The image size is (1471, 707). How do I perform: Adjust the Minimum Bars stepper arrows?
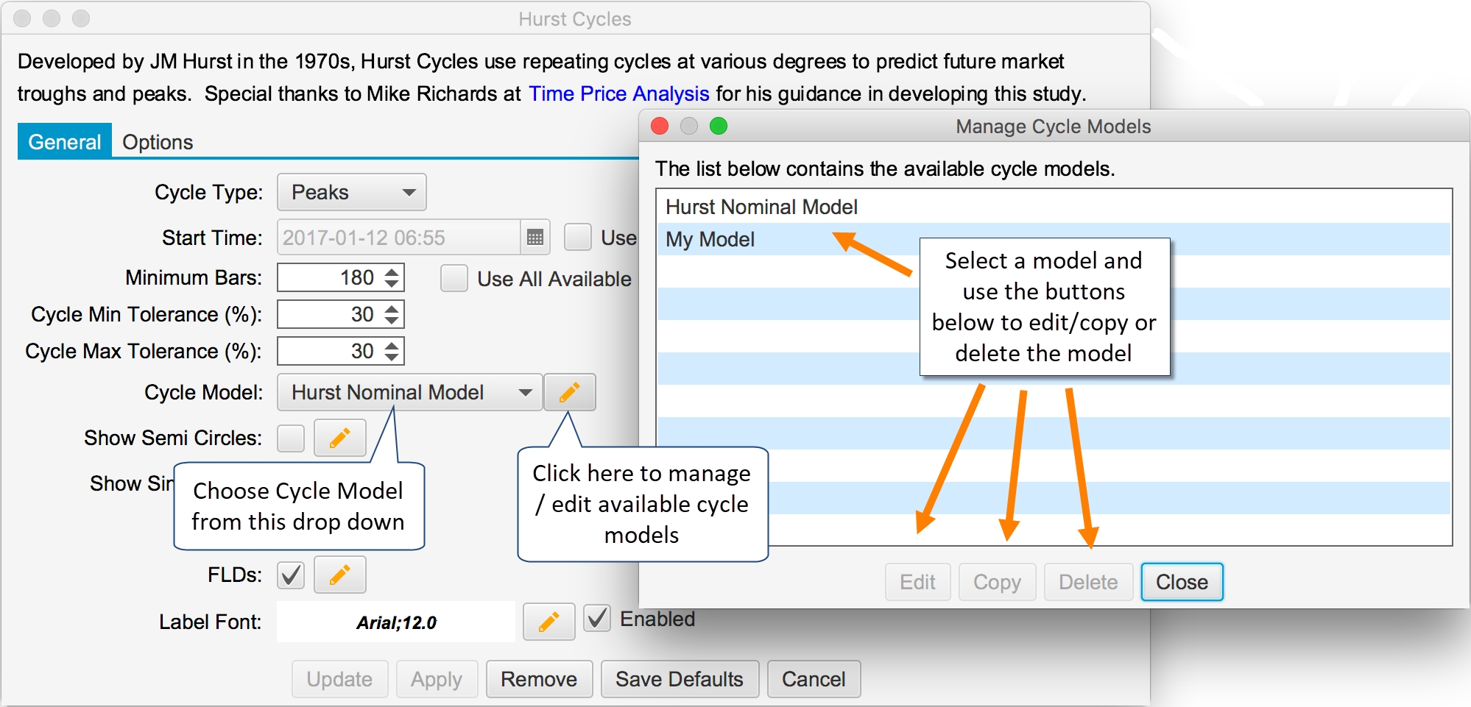point(392,277)
